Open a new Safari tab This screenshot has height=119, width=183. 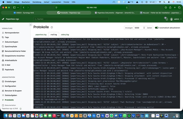[175, 7]
